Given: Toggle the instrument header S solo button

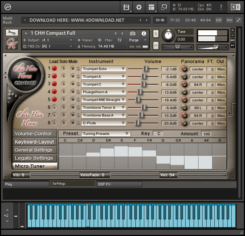Looking at the screenshot, I should (x=156, y=34).
